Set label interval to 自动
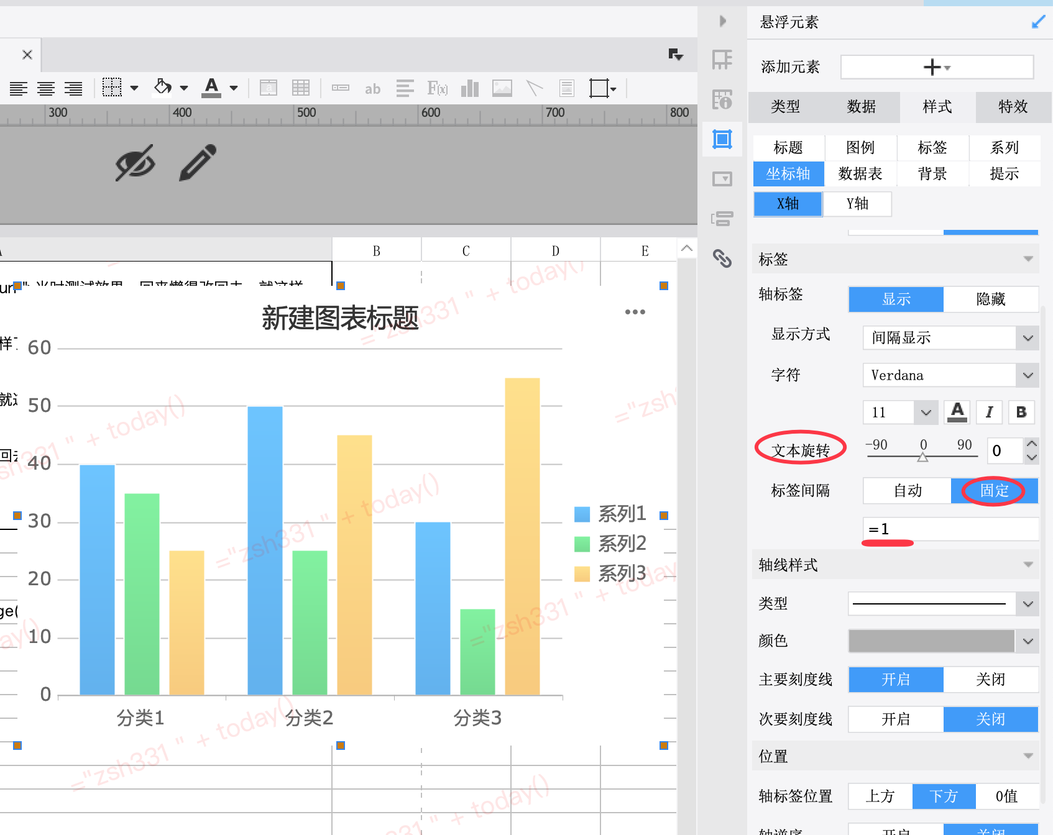The height and width of the screenshot is (835, 1053). point(908,491)
